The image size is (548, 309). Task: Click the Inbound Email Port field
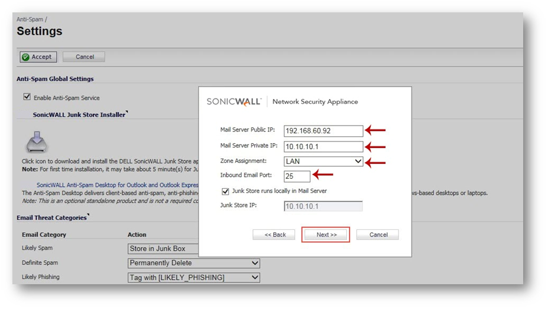(297, 176)
